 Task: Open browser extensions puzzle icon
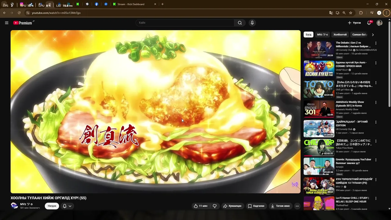[361, 13]
